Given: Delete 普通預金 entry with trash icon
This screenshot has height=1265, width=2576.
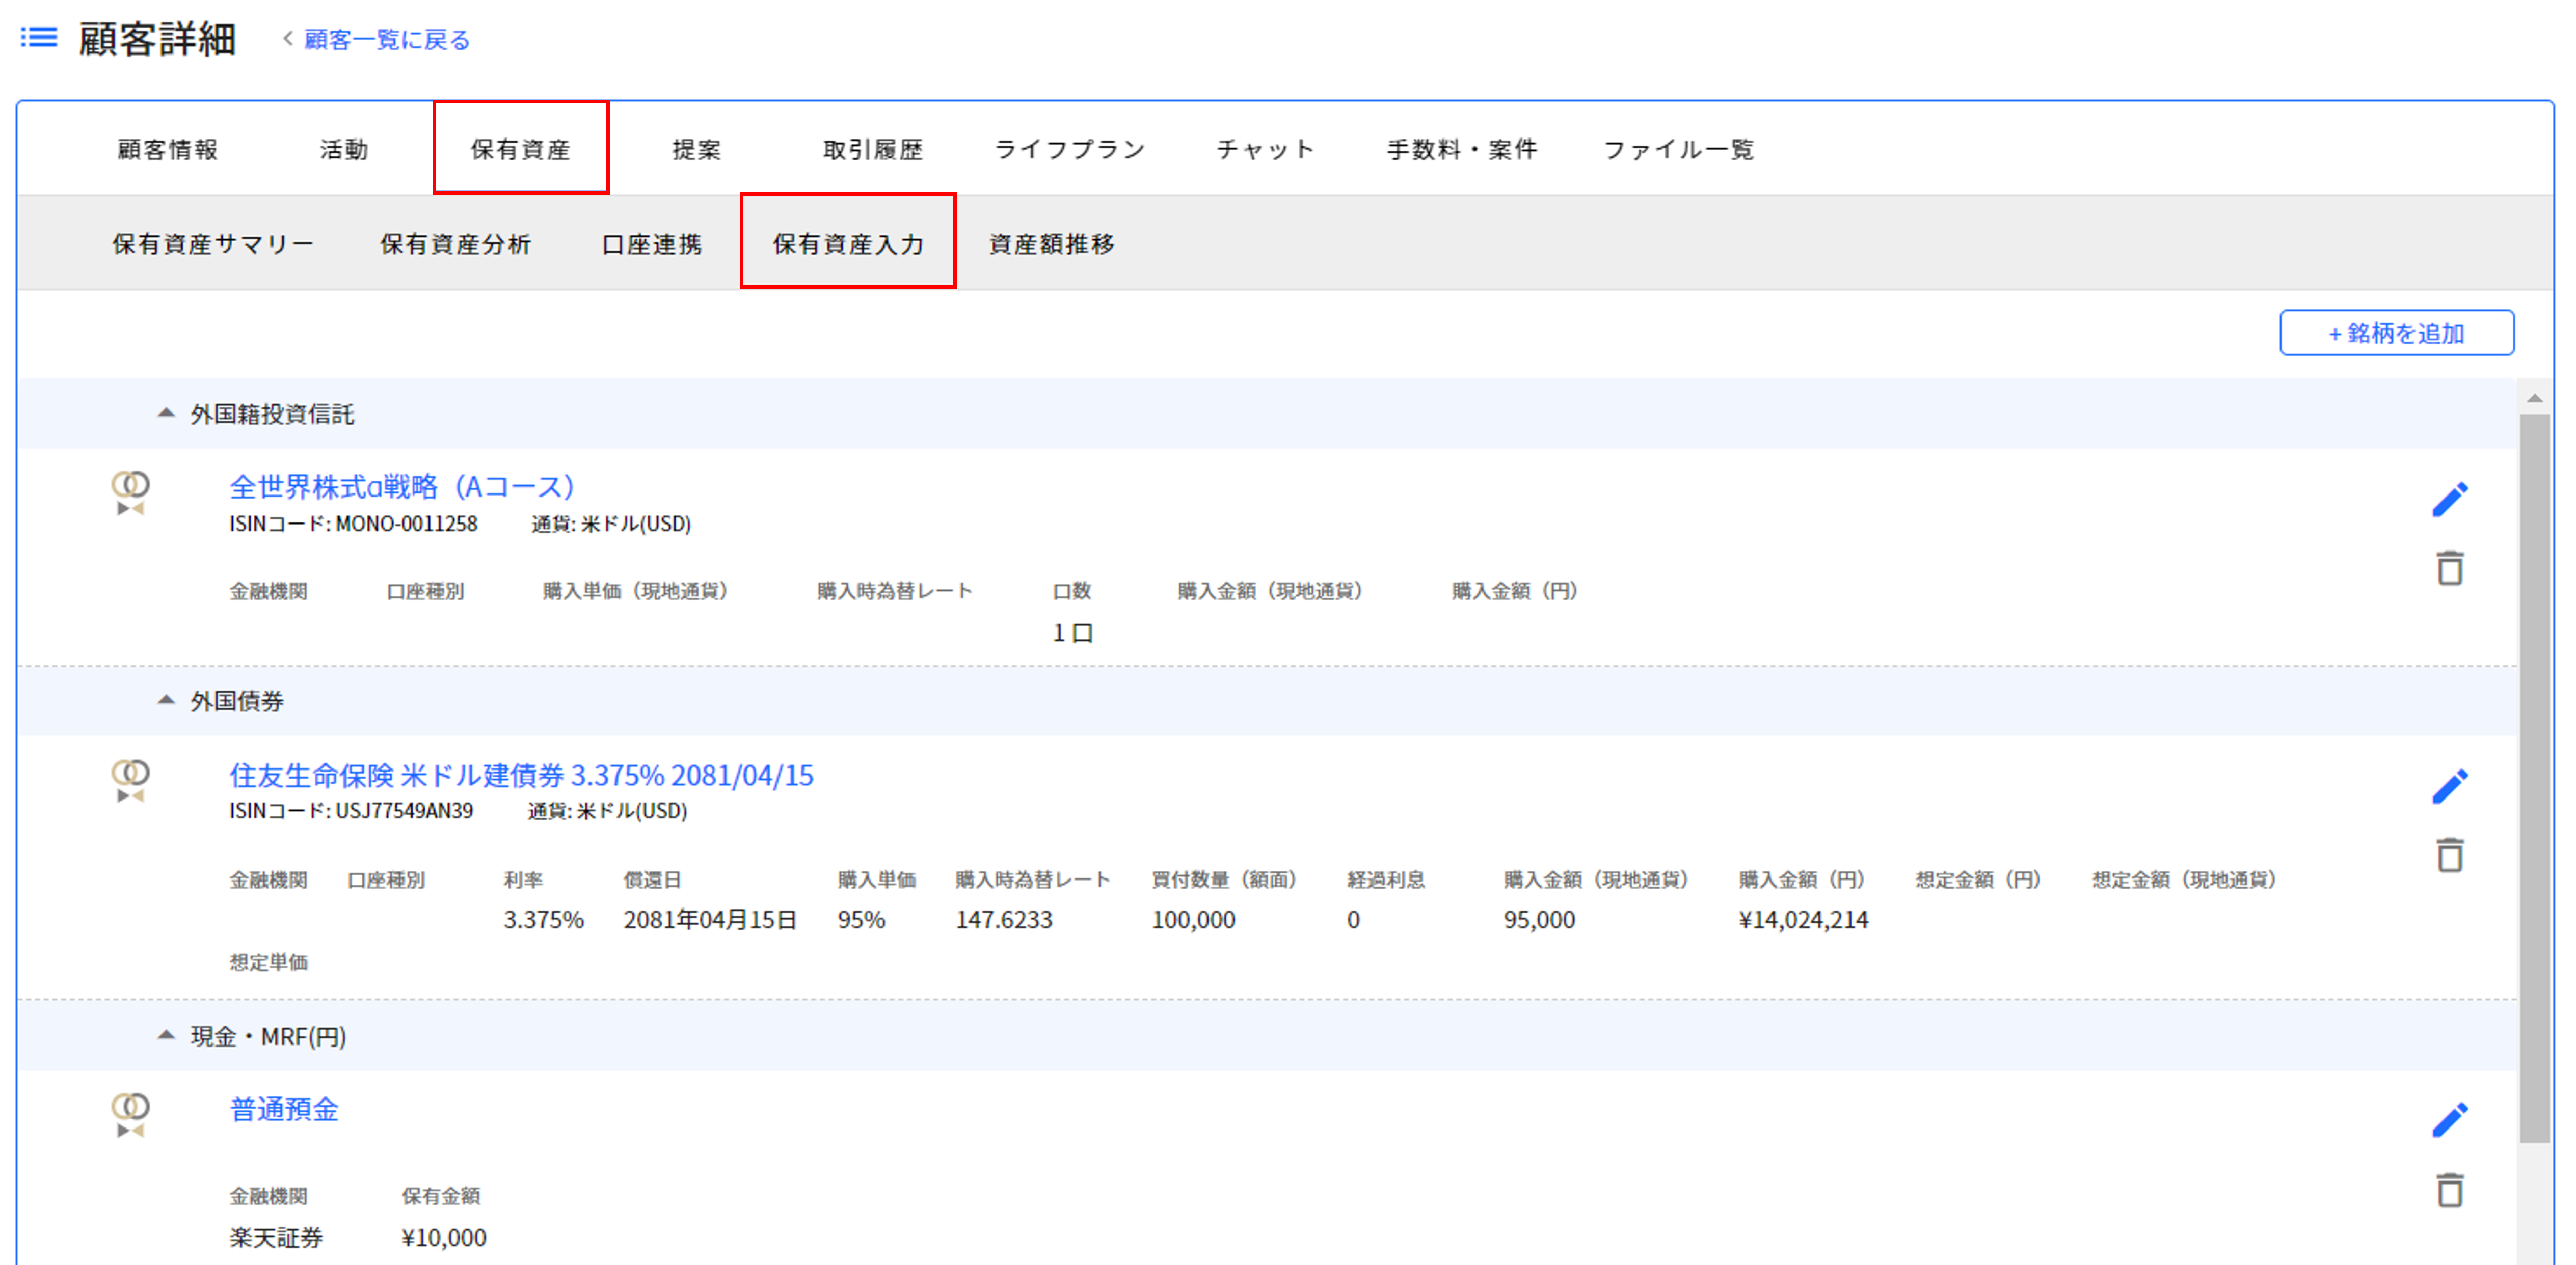Looking at the screenshot, I should pyautogui.click(x=2449, y=1190).
